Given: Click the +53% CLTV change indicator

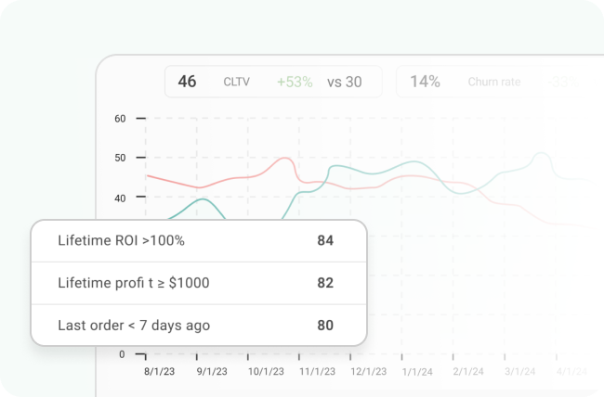Looking at the screenshot, I should coord(293,82).
